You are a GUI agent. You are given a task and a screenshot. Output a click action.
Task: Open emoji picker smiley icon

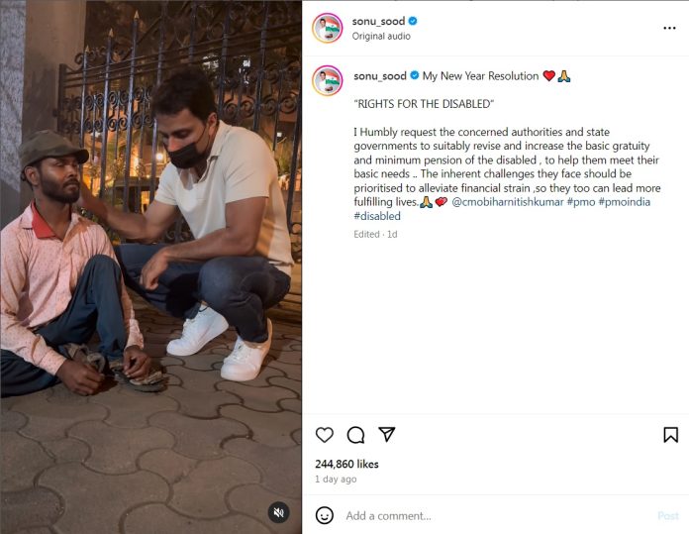click(325, 515)
